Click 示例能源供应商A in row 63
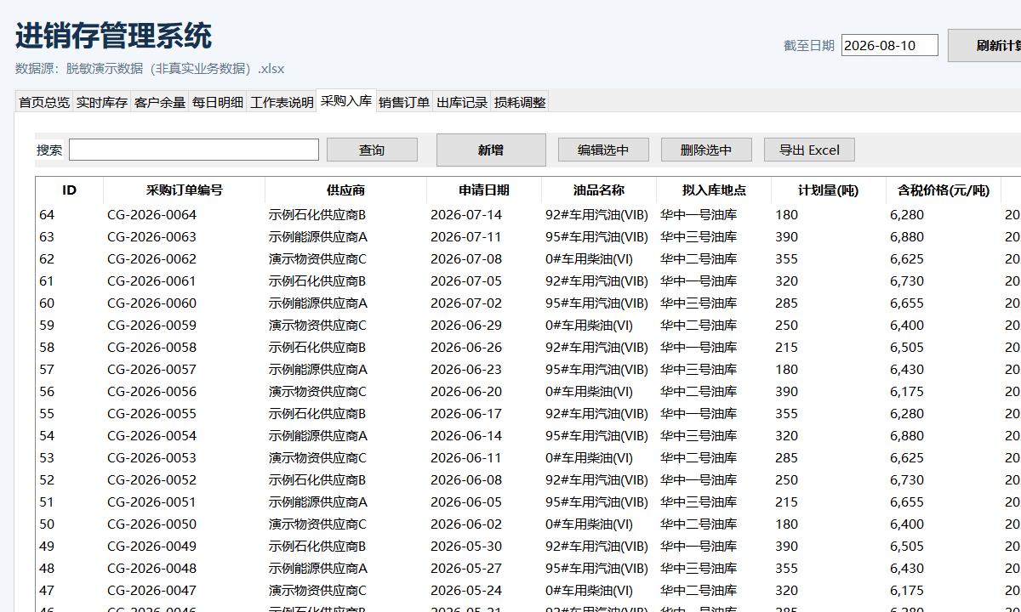This screenshot has width=1021, height=612. pos(318,236)
